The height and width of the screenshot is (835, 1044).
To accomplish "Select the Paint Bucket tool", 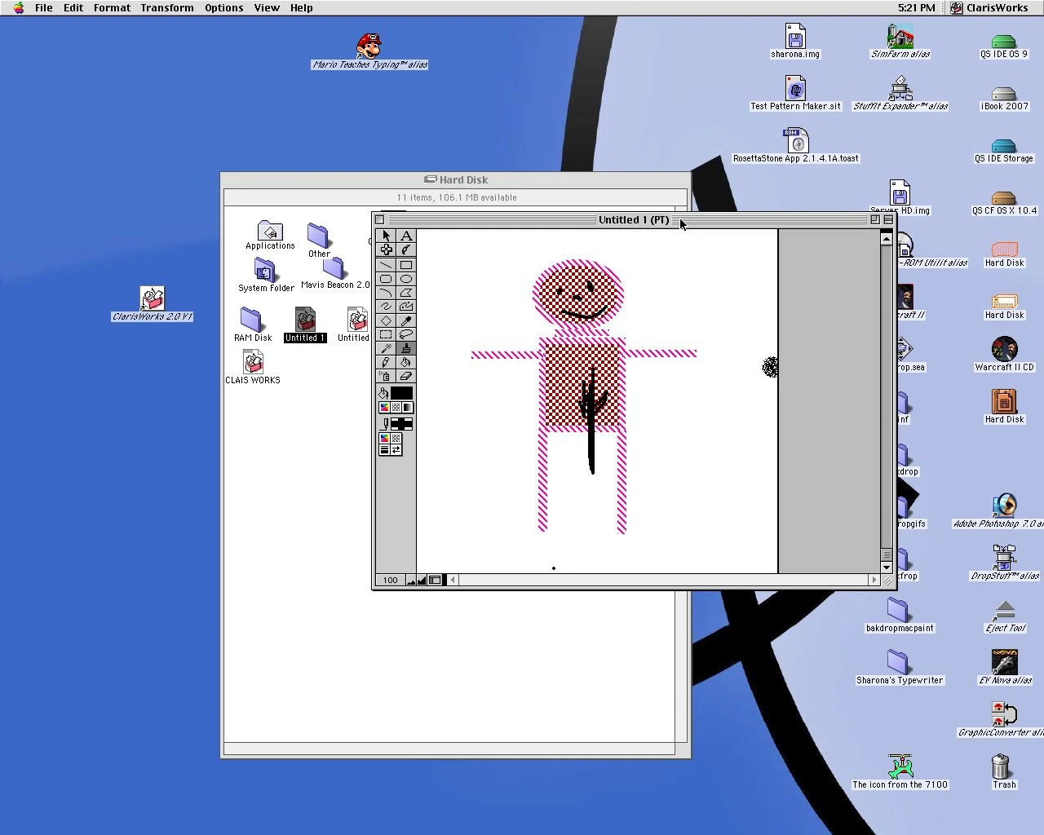I will tap(406, 362).
